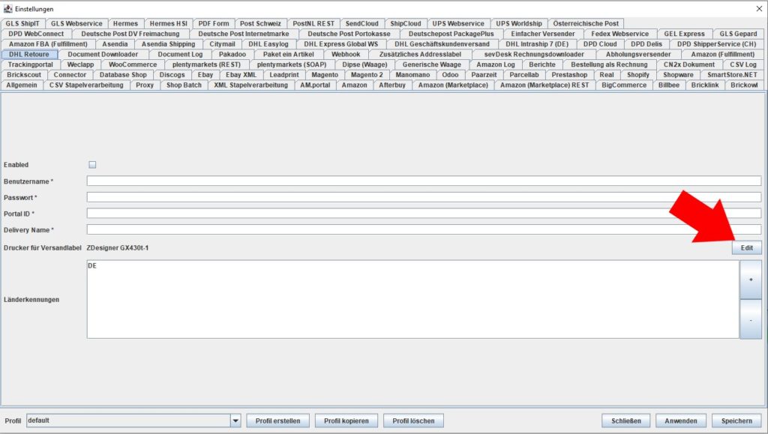This screenshot has width=768, height=434.
Task: Open the Prestashop tab
Action: coord(569,75)
